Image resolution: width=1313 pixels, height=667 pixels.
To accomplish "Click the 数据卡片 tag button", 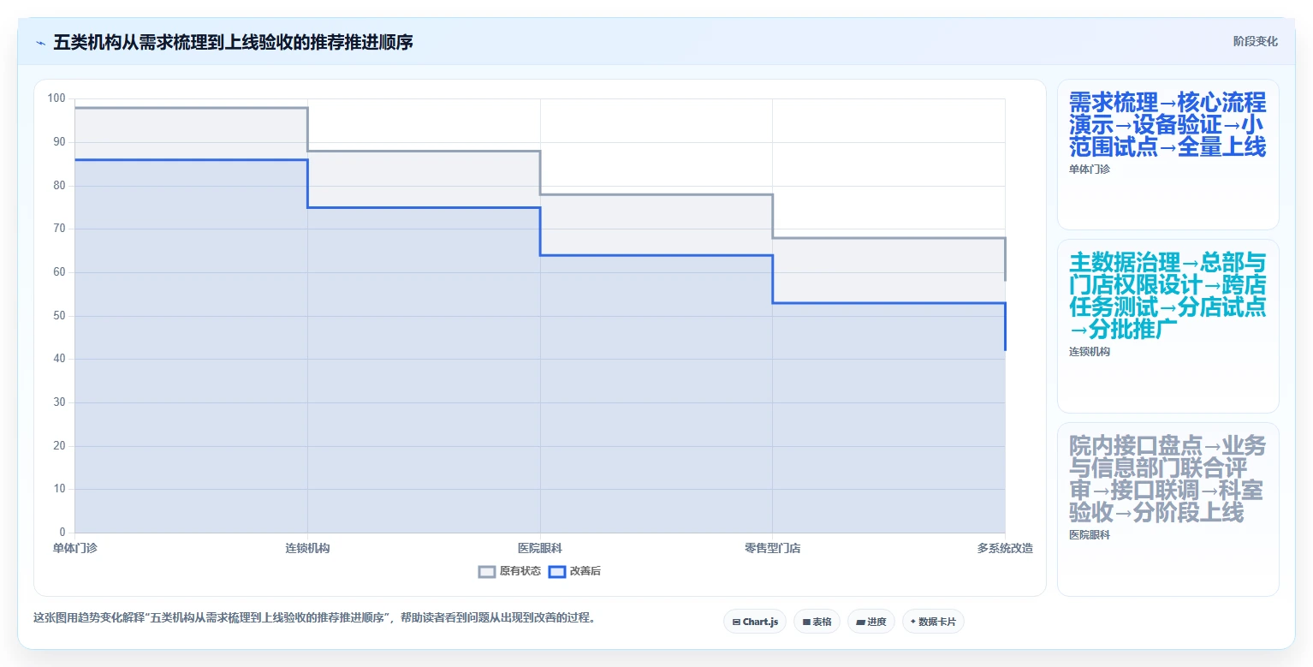I will point(933,622).
